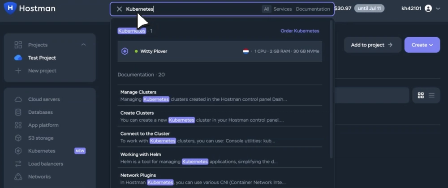Open the user avatar icon
The image size is (448, 188).
click(x=428, y=9)
